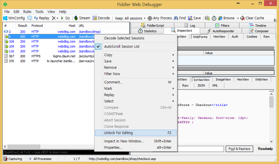Open the Rules menu

pos(27,12)
